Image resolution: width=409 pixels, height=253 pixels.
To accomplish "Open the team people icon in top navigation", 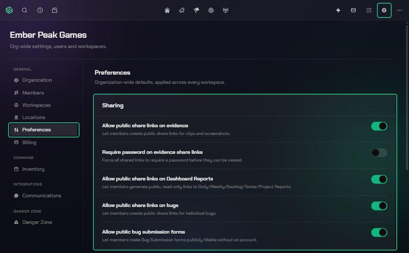I will pos(211,10).
